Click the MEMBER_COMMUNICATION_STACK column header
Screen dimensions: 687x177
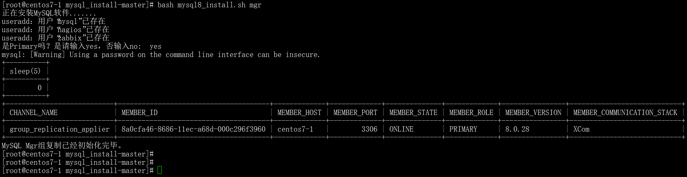(625, 113)
